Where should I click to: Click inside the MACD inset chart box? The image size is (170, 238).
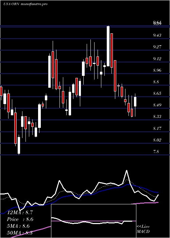click(x=93, y=221)
